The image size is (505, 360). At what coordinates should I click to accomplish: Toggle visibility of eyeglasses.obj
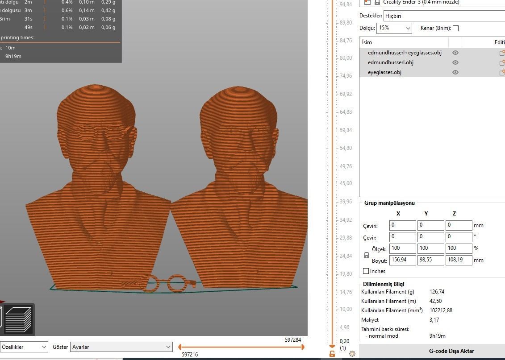455,72
